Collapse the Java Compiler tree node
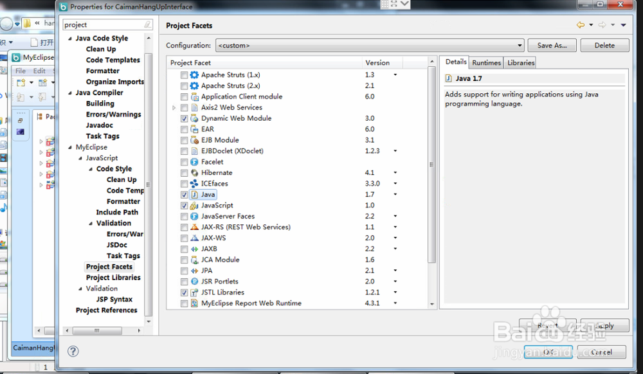Viewport: 643px width, 374px height. coord(70,93)
